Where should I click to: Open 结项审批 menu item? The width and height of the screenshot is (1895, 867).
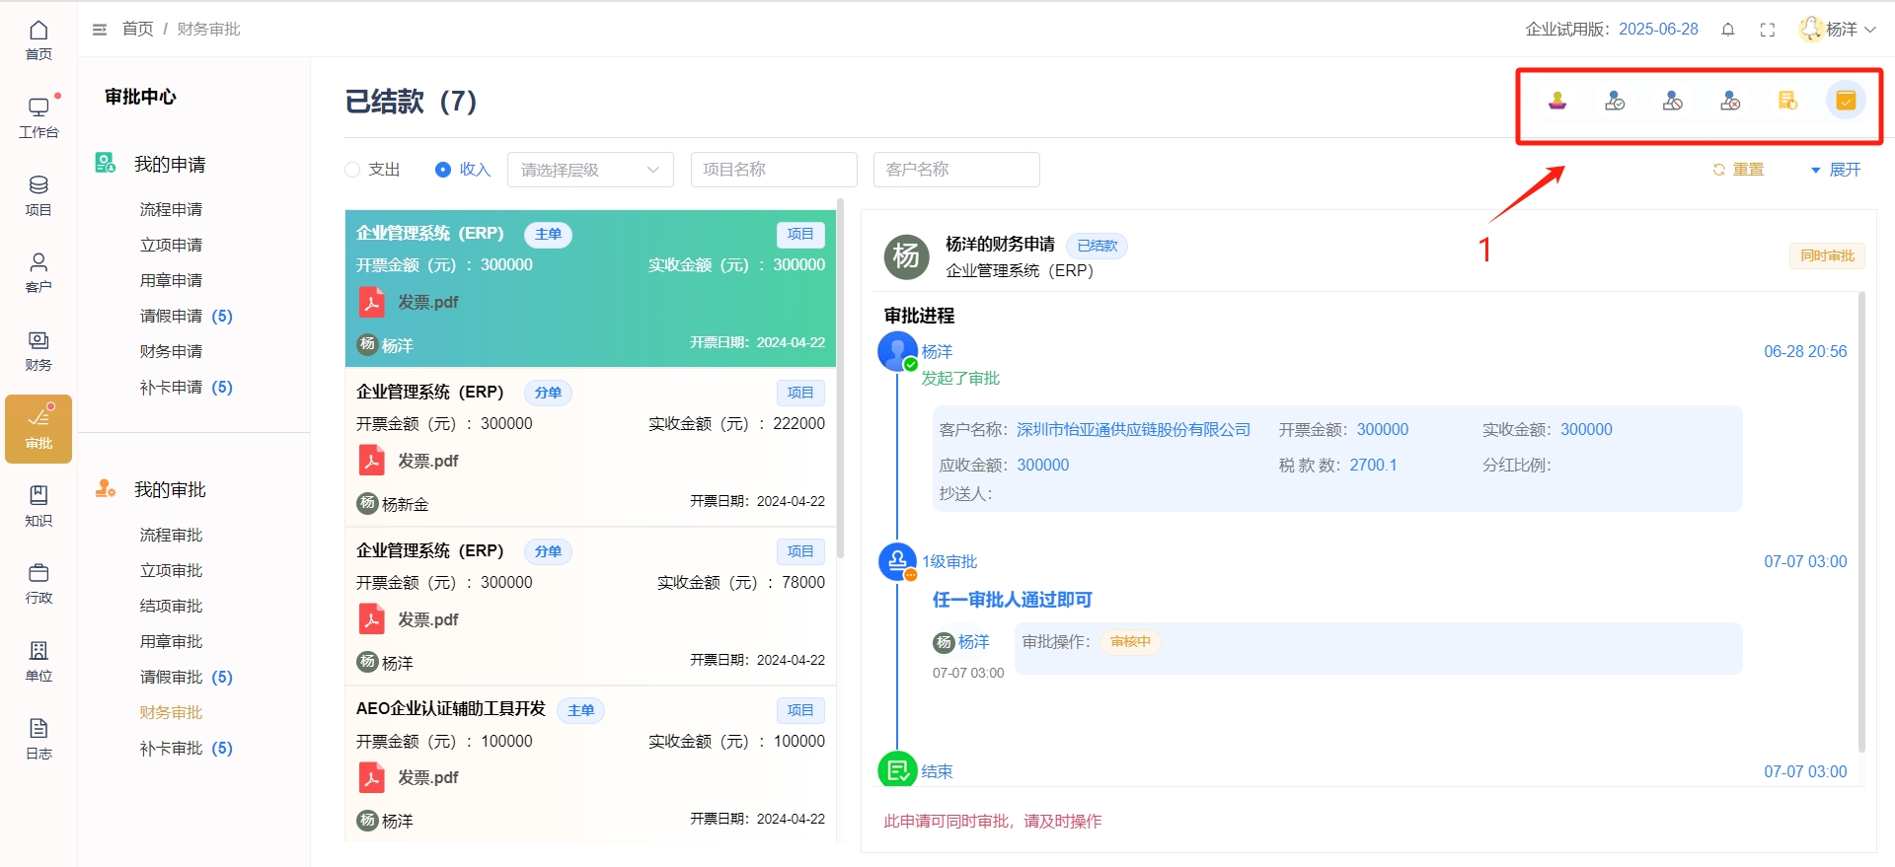(x=171, y=606)
